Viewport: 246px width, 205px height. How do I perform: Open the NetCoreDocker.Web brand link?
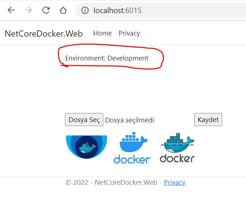(x=43, y=34)
